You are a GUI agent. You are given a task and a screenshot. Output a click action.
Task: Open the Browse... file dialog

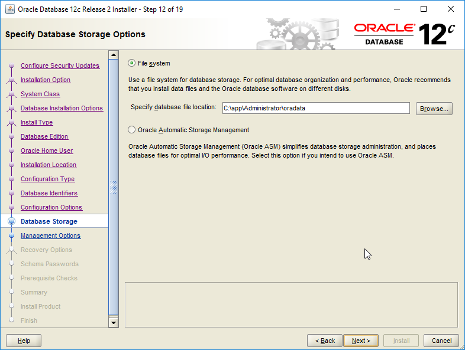click(434, 109)
